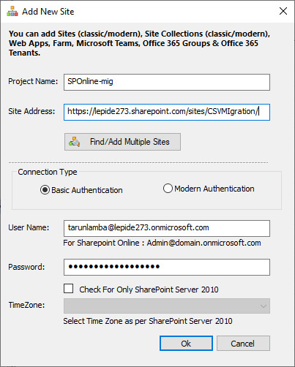
Task: Cancel adding the new site
Action: point(243,344)
